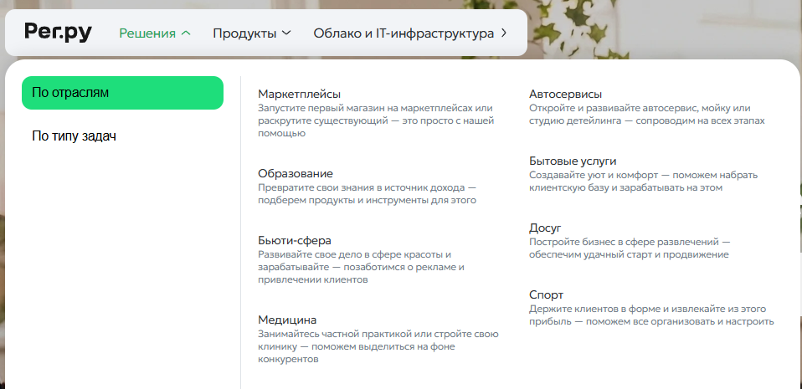Open the Досуг solution link
This screenshot has width=802, height=389.
coord(545,228)
